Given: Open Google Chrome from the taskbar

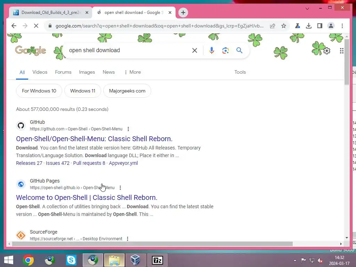Looking at the screenshot, I should point(28,260).
